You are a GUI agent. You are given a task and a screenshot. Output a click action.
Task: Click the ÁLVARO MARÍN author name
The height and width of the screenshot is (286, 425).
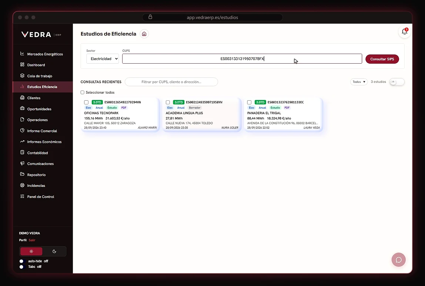click(147, 128)
